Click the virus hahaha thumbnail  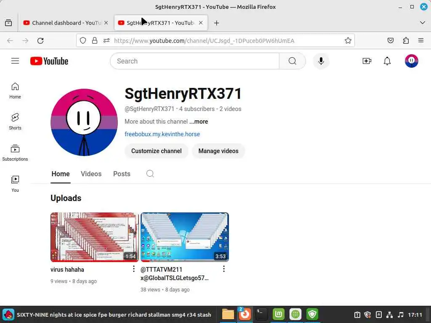[95, 237]
